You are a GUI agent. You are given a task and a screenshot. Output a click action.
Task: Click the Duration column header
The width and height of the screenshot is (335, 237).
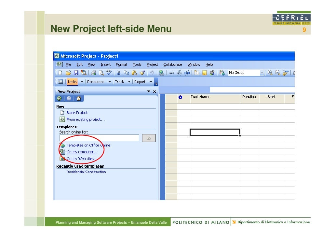coord(249,98)
